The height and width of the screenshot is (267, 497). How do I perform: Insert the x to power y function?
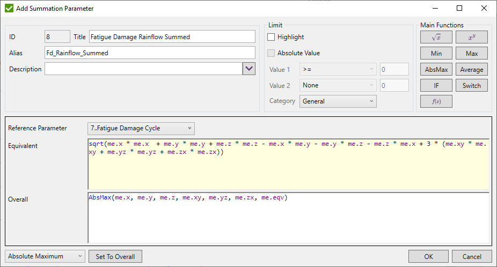tap(472, 37)
